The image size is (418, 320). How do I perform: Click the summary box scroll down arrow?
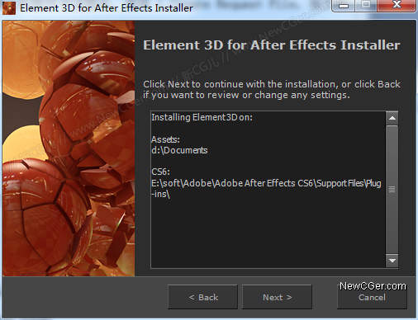[x=392, y=260]
